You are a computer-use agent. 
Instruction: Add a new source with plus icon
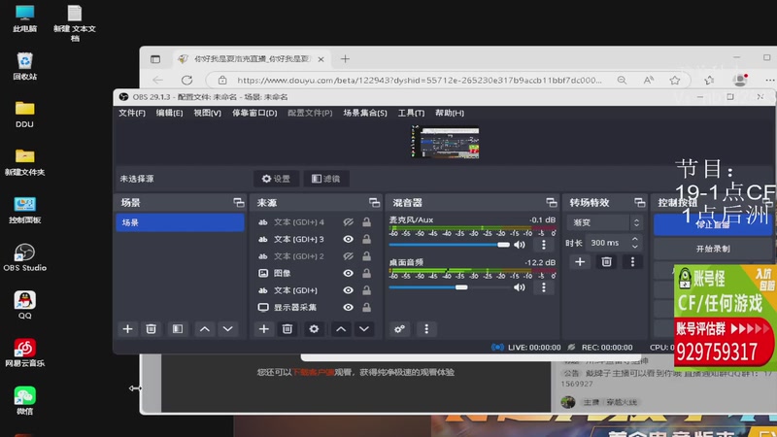pyautogui.click(x=263, y=329)
